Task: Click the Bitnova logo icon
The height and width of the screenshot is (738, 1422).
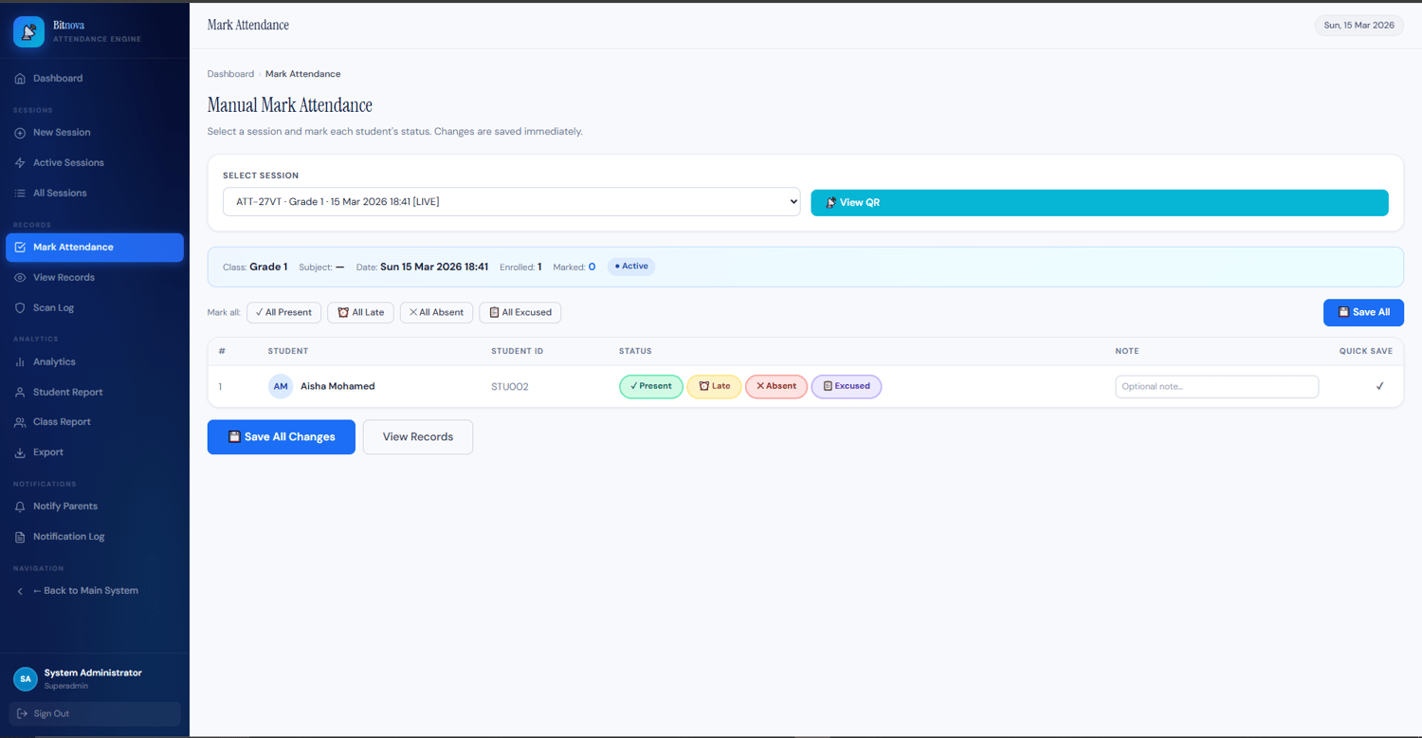Action: 28,32
